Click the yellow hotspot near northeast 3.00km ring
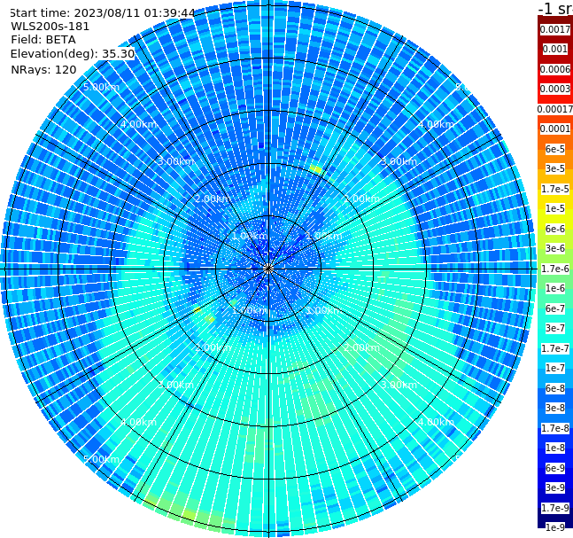Viewport: 573px width, 538px height. (x=315, y=169)
